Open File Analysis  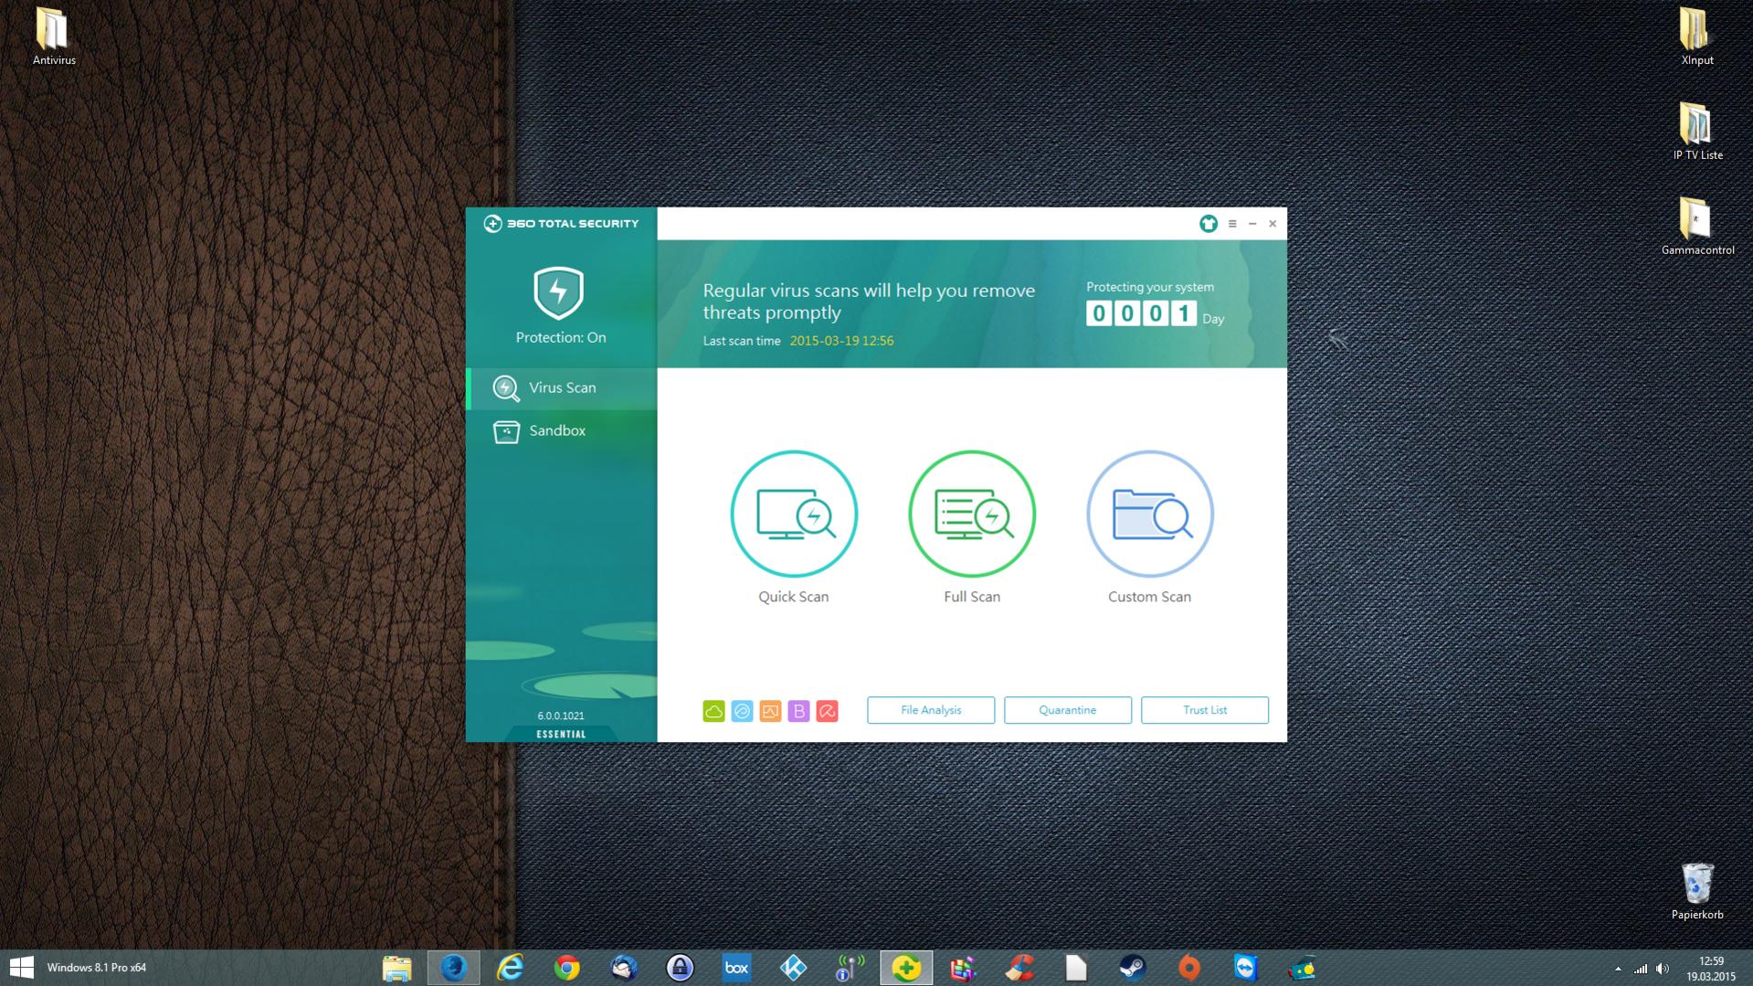coord(931,710)
